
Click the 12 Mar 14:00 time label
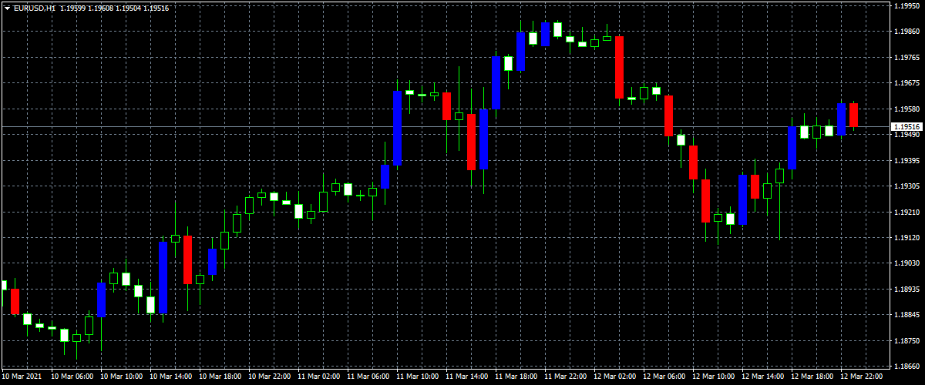point(765,377)
